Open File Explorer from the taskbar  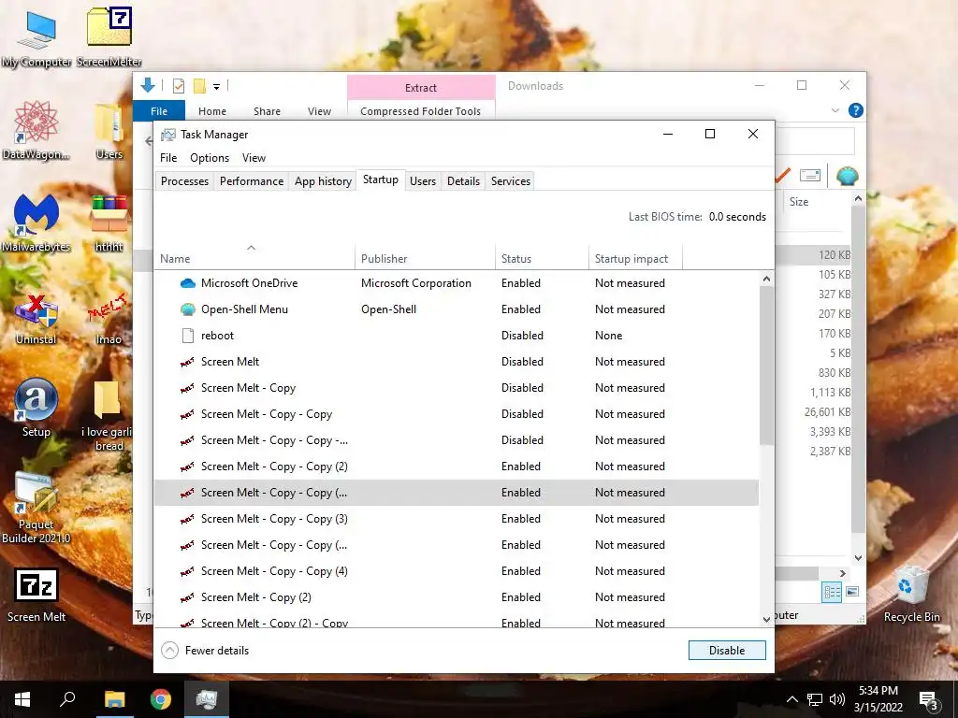click(114, 699)
